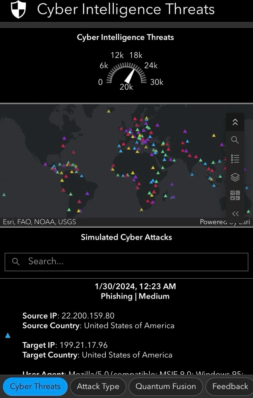Click the blue triangle beside phishing entry
The height and width of the screenshot is (398, 253).
[x=8, y=335]
